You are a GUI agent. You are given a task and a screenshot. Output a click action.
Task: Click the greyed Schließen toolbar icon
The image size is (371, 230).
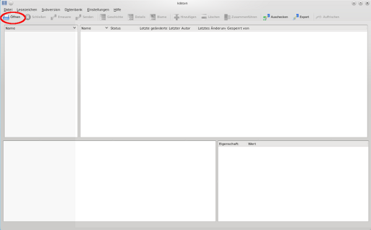pyautogui.click(x=28, y=17)
